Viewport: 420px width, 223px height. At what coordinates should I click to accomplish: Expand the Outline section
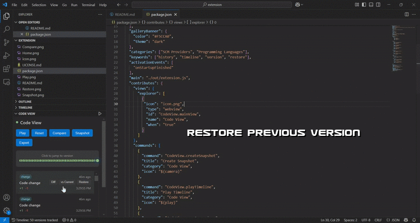pos(16,101)
